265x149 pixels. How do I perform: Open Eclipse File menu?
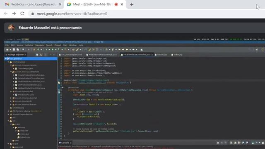pyautogui.click(x=7, y=45)
